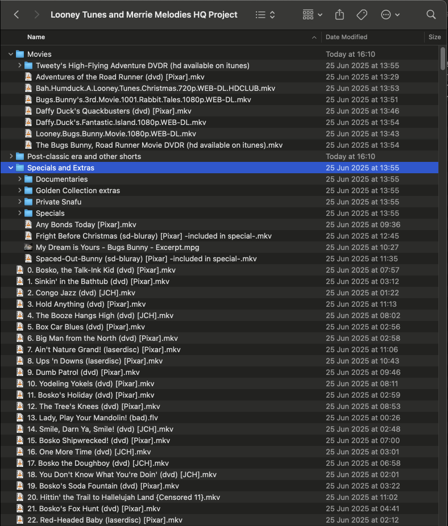
Task: Expand the Private Snafu folder
Action: tap(20, 202)
